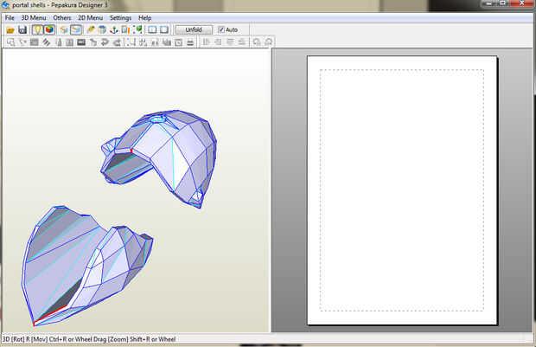Click the Pepakura app icon in title bar
This screenshot has height=347, width=536.
(5, 5)
